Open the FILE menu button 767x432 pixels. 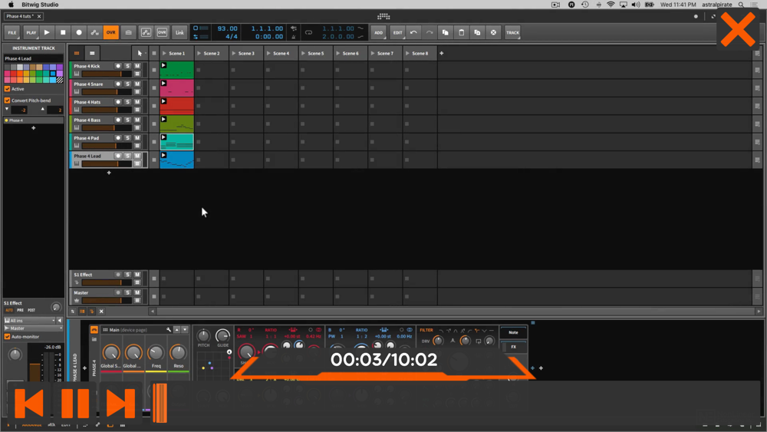point(12,32)
